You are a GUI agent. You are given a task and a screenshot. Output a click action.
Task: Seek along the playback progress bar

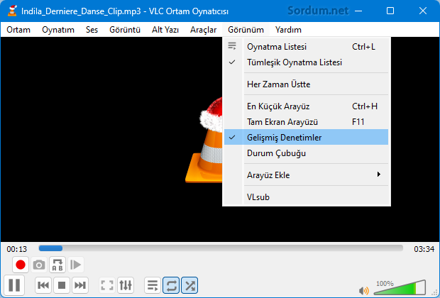click(221, 248)
